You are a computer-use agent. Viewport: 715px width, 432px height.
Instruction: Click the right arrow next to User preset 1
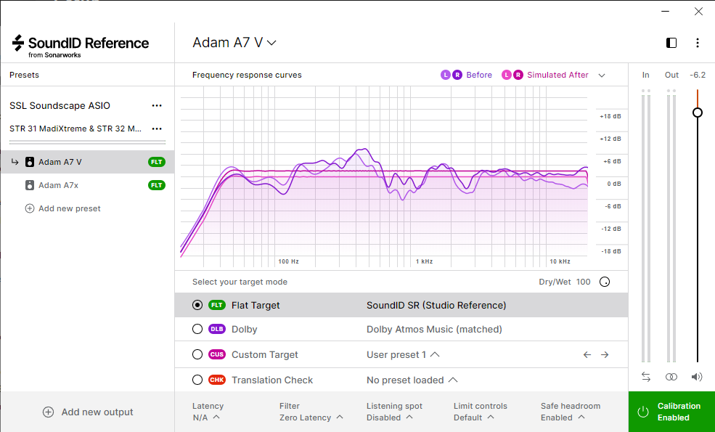(x=605, y=354)
